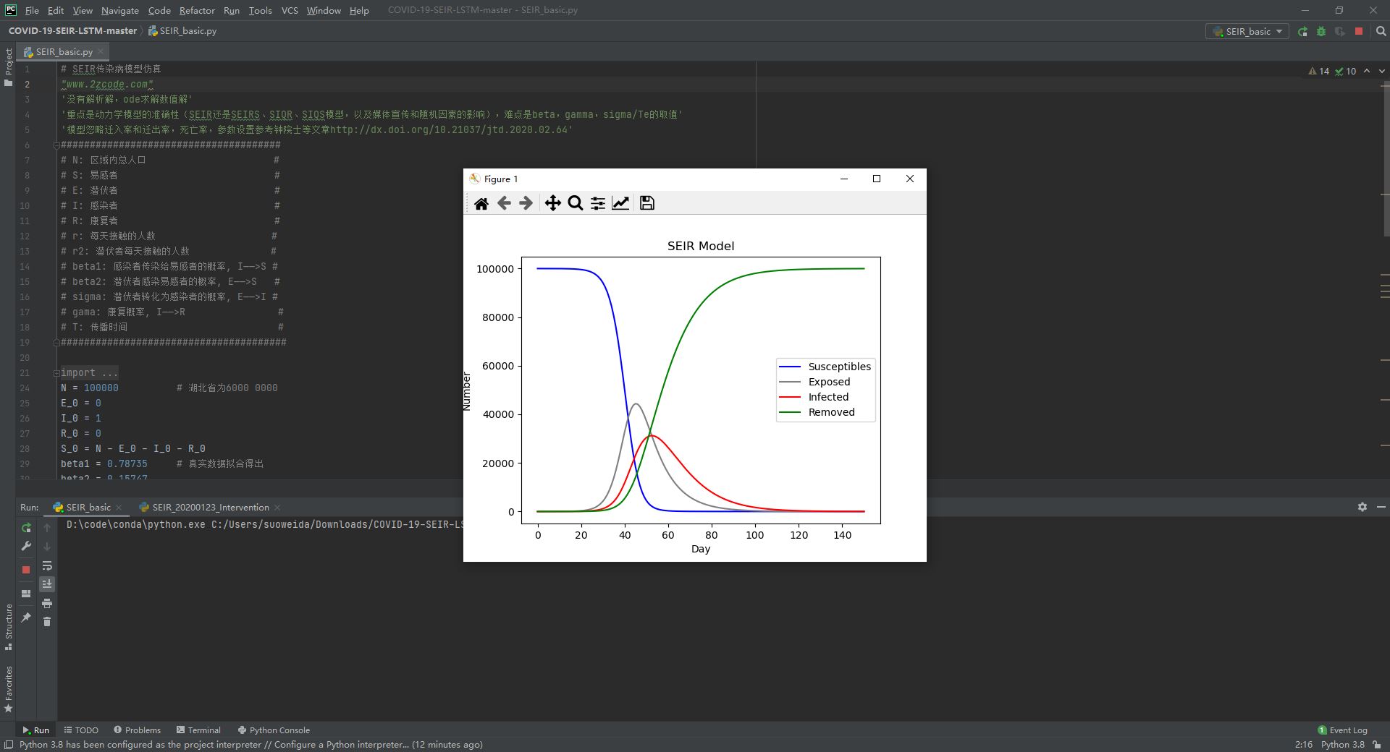Open the run configuration dropdown SEIR_basic
The image size is (1390, 752).
(x=1247, y=32)
